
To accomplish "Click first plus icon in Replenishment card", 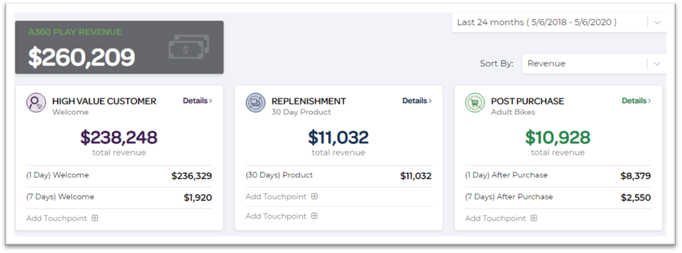I will (314, 196).
